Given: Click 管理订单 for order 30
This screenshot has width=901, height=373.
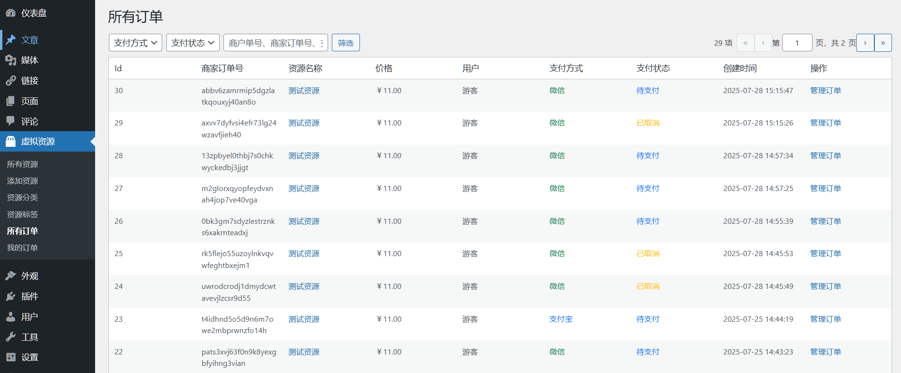Looking at the screenshot, I should click(x=825, y=90).
